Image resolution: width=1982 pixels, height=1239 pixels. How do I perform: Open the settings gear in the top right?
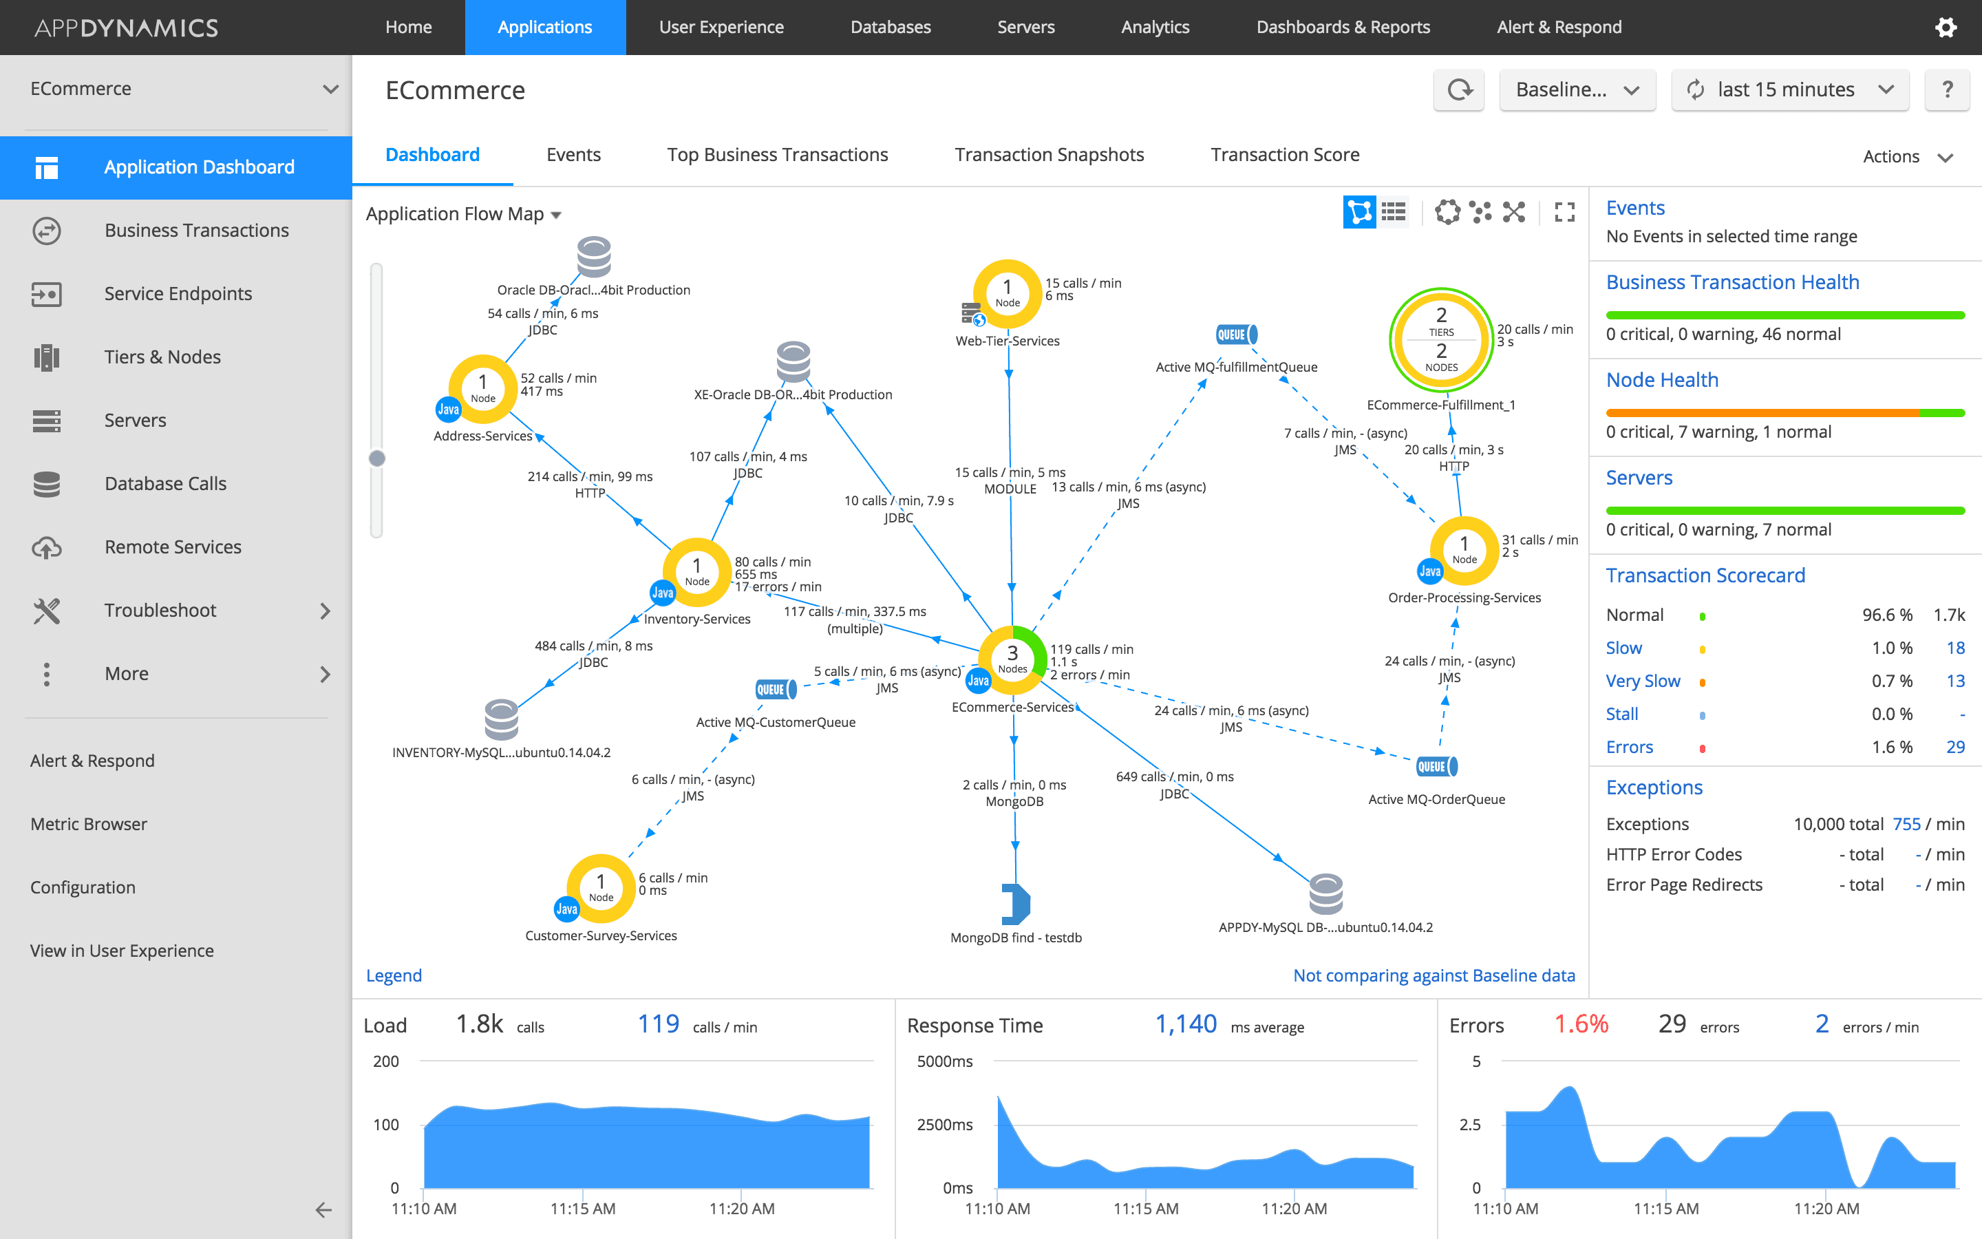(x=1946, y=27)
